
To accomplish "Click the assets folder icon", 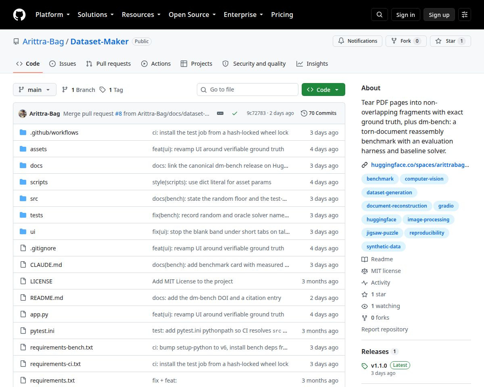I will coord(23,149).
